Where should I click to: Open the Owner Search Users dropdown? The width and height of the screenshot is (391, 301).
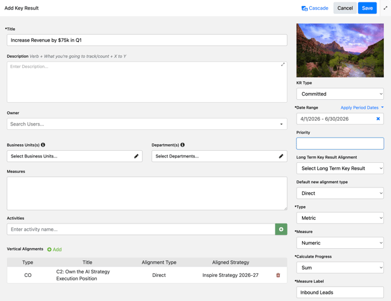(147, 124)
